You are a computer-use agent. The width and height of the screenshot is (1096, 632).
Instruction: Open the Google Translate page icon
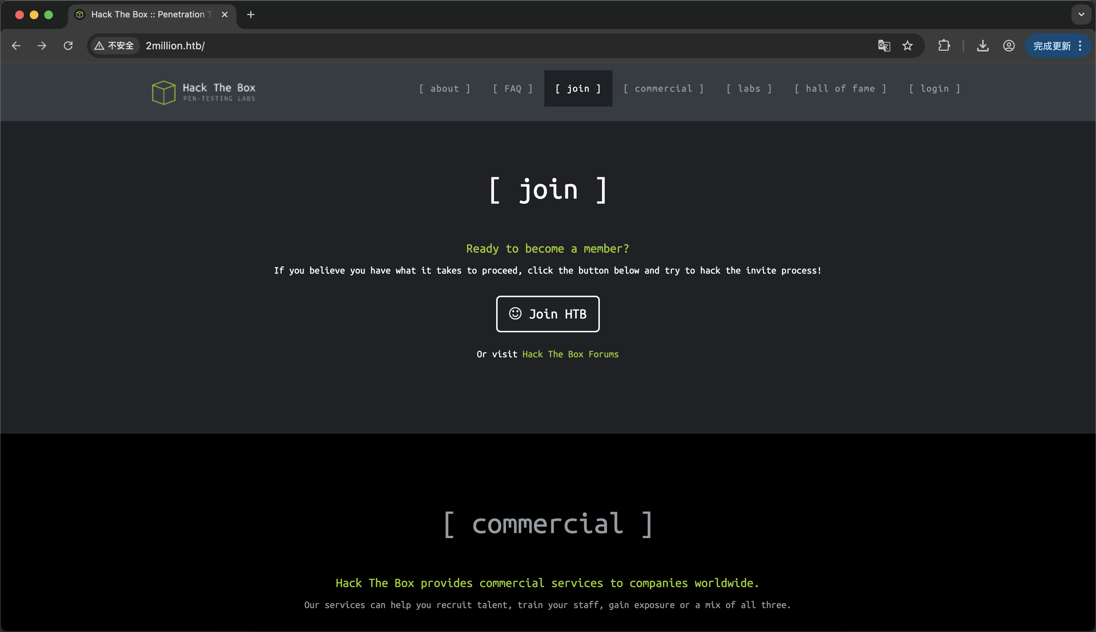click(884, 46)
